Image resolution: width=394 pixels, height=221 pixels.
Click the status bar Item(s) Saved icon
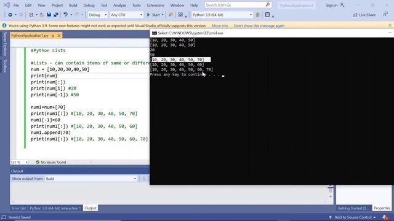(4, 217)
